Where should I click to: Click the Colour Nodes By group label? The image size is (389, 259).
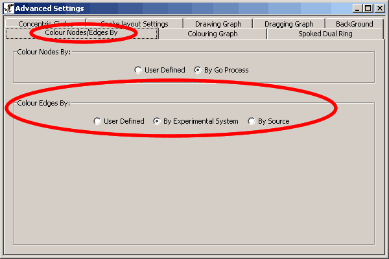point(43,52)
